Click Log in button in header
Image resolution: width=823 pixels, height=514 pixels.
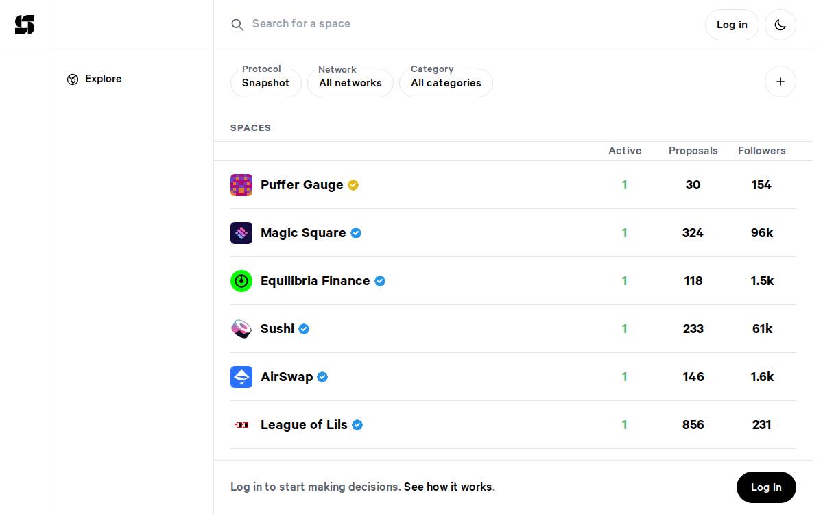click(x=732, y=25)
